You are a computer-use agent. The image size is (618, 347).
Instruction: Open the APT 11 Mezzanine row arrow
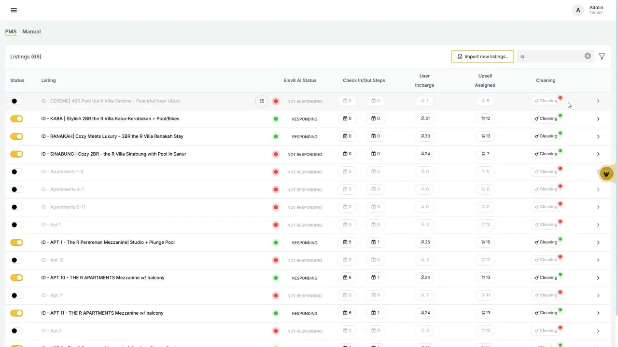click(x=598, y=313)
